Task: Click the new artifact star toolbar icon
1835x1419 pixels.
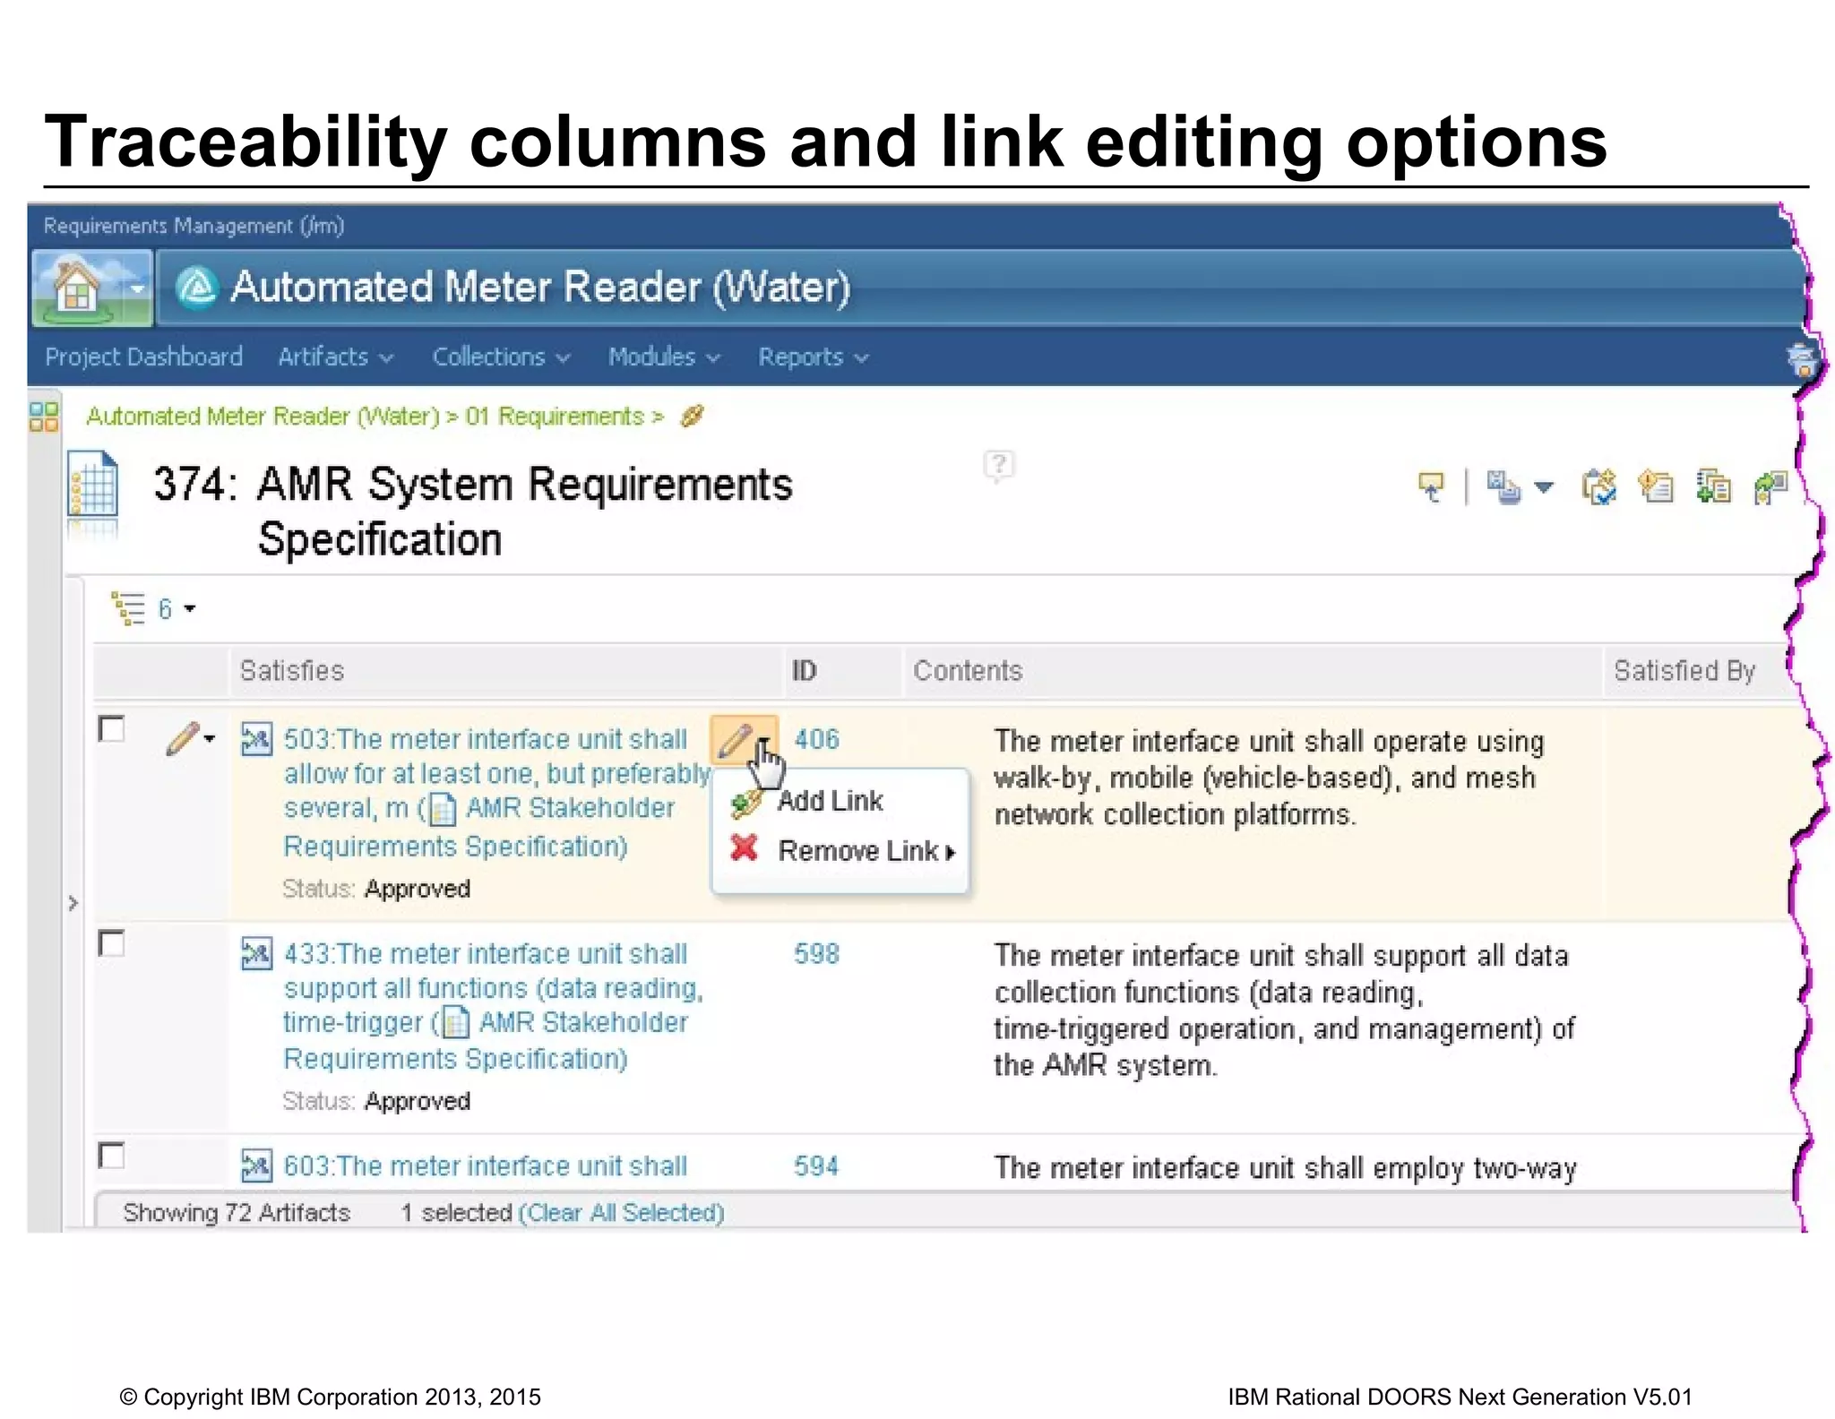Action: (1656, 486)
